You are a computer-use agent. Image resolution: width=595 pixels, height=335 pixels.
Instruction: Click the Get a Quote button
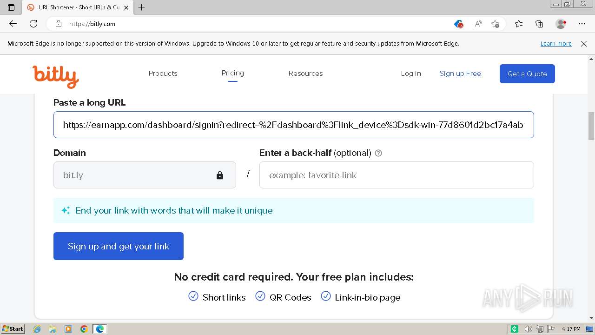(x=527, y=74)
